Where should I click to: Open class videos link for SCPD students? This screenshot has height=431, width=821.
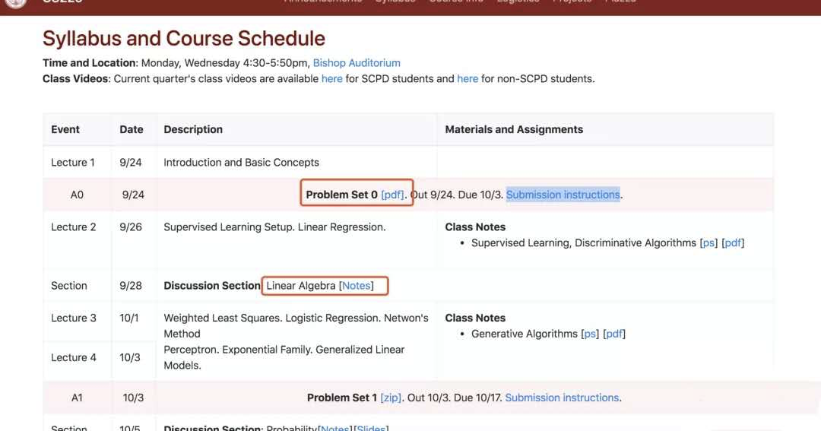coord(331,78)
